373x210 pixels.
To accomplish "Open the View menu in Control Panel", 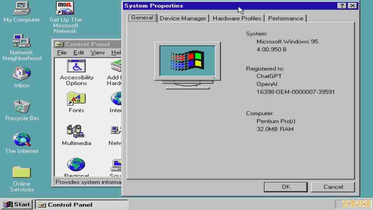I will [x=97, y=52].
